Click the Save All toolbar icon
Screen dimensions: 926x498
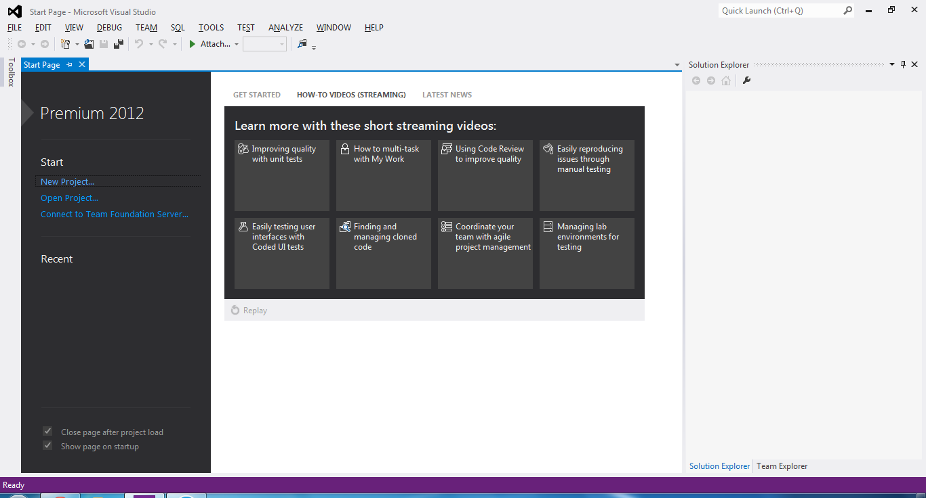[x=119, y=44]
